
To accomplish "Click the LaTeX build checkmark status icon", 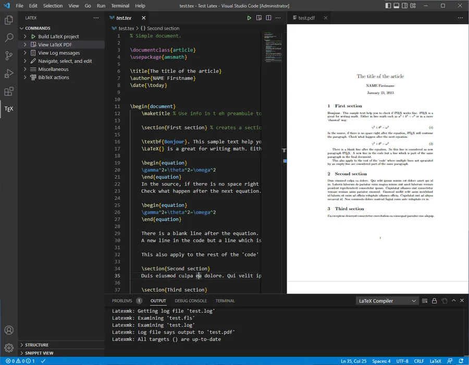I will 43,361.
